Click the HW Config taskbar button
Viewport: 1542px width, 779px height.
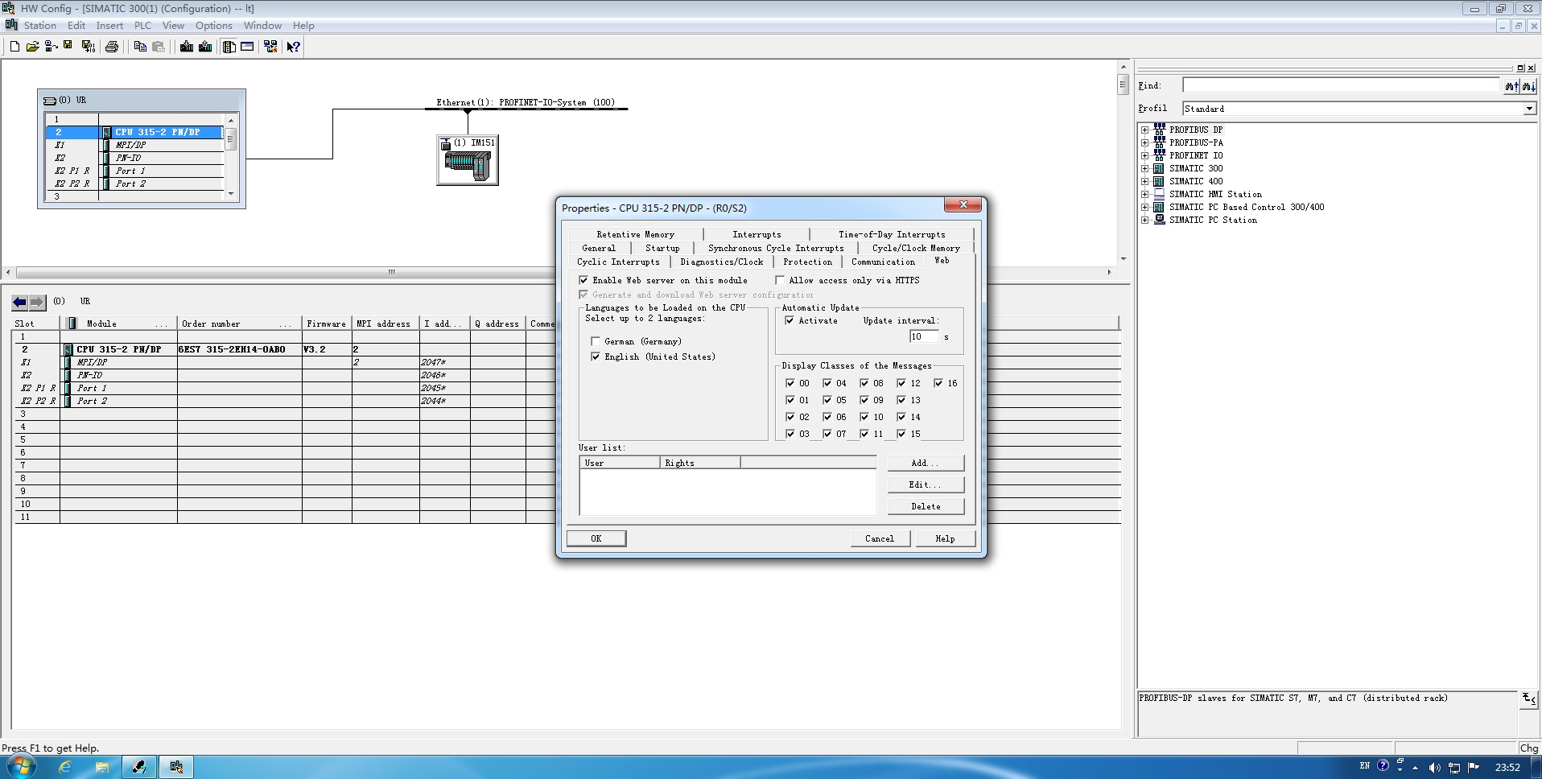point(176,767)
